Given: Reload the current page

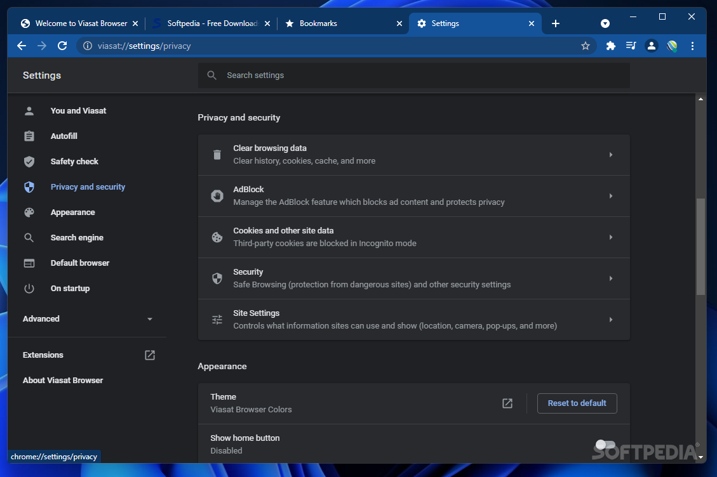Looking at the screenshot, I should click(62, 46).
